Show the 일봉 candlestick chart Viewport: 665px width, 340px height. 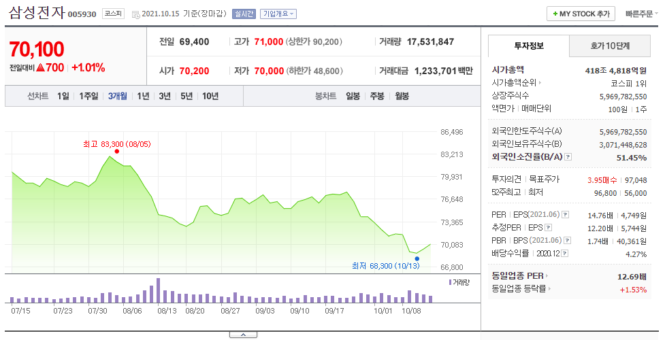coord(353,97)
